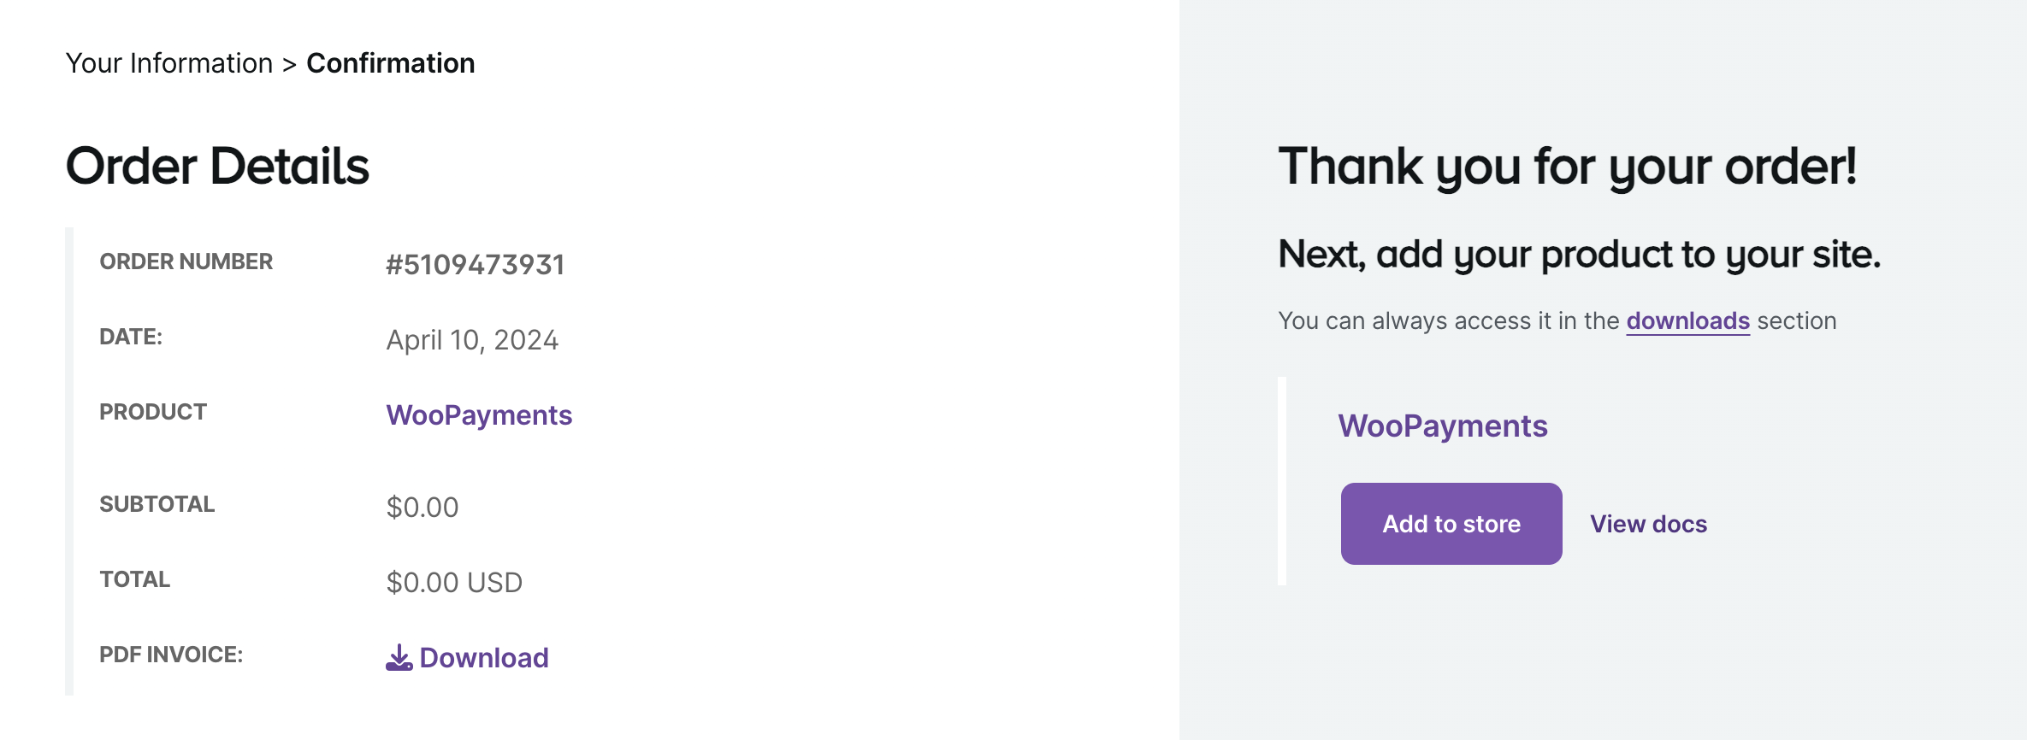Open the WooPayments product link in Order Details
This screenshot has height=740, width=2027.
click(x=479, y=415)
